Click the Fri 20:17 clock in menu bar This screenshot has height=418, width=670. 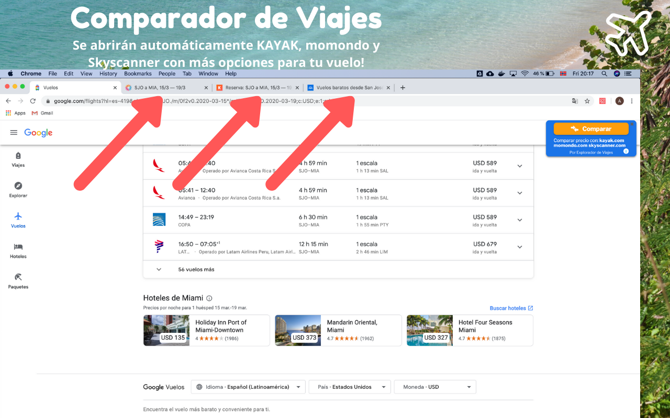point(583,74)
